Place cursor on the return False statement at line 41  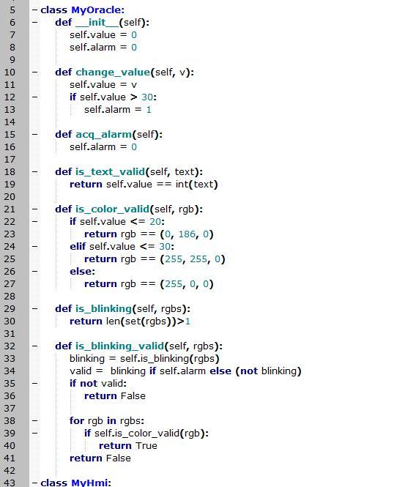(100, 458)
